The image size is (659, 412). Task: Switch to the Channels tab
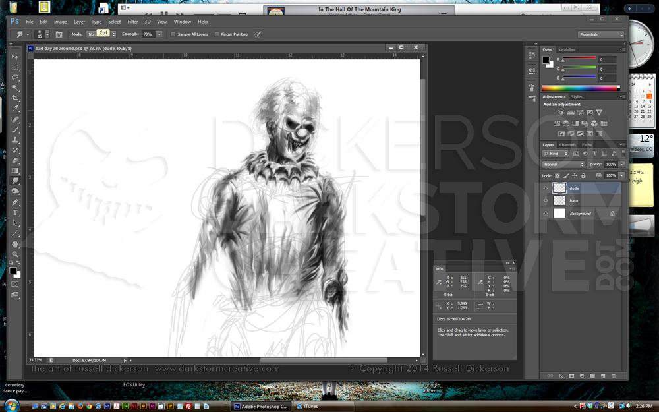[x=567, y=145]
